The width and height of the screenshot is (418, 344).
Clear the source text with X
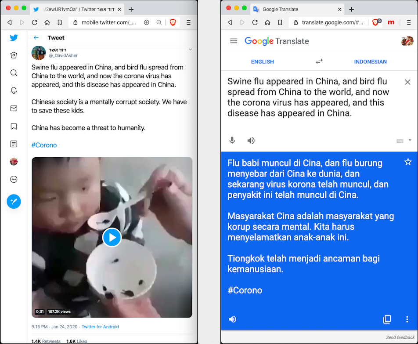coord(407,82)
